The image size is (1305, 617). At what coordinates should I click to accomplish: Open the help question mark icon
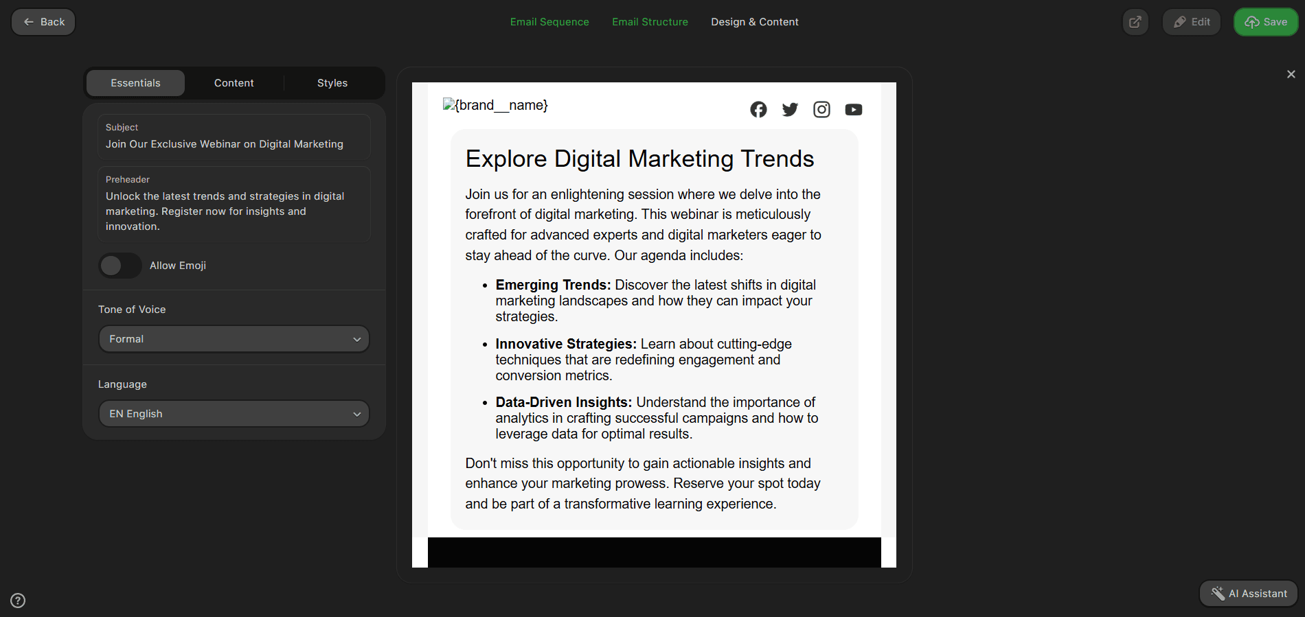click(19, 601)
